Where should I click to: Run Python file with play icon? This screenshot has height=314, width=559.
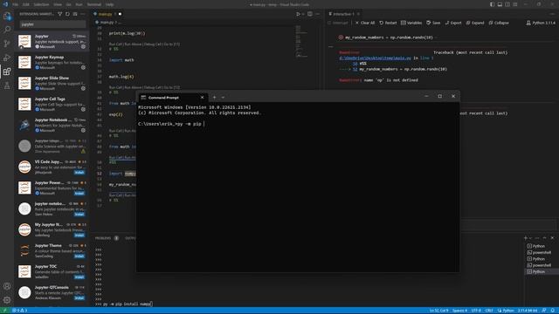(x=298, y=14)
